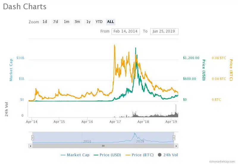
Task: Click the From date field Feb 14, 2014
Action: pyautogui.click(x=126, y=31)
